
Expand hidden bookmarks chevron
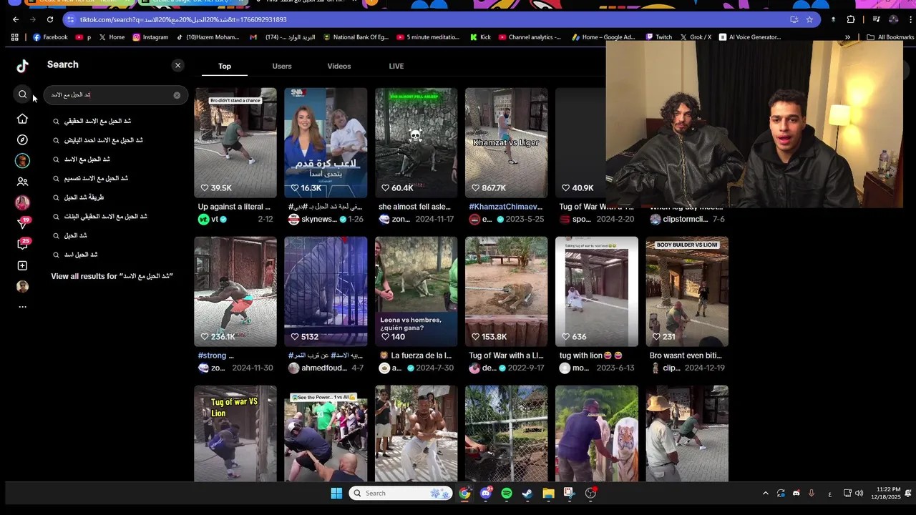click(x=847, y=37)
